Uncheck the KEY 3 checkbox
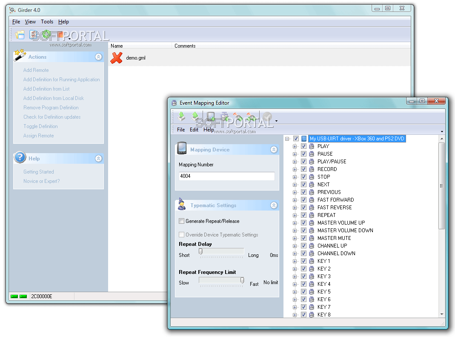455x339 pixels. tap(303, 276)
